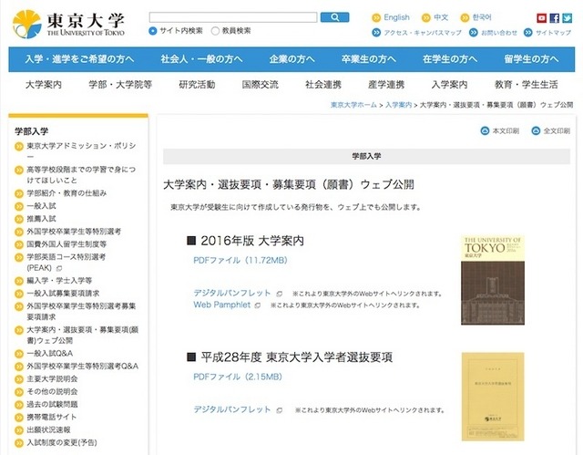Open the Facebook social icon

(x=555, y=18)
